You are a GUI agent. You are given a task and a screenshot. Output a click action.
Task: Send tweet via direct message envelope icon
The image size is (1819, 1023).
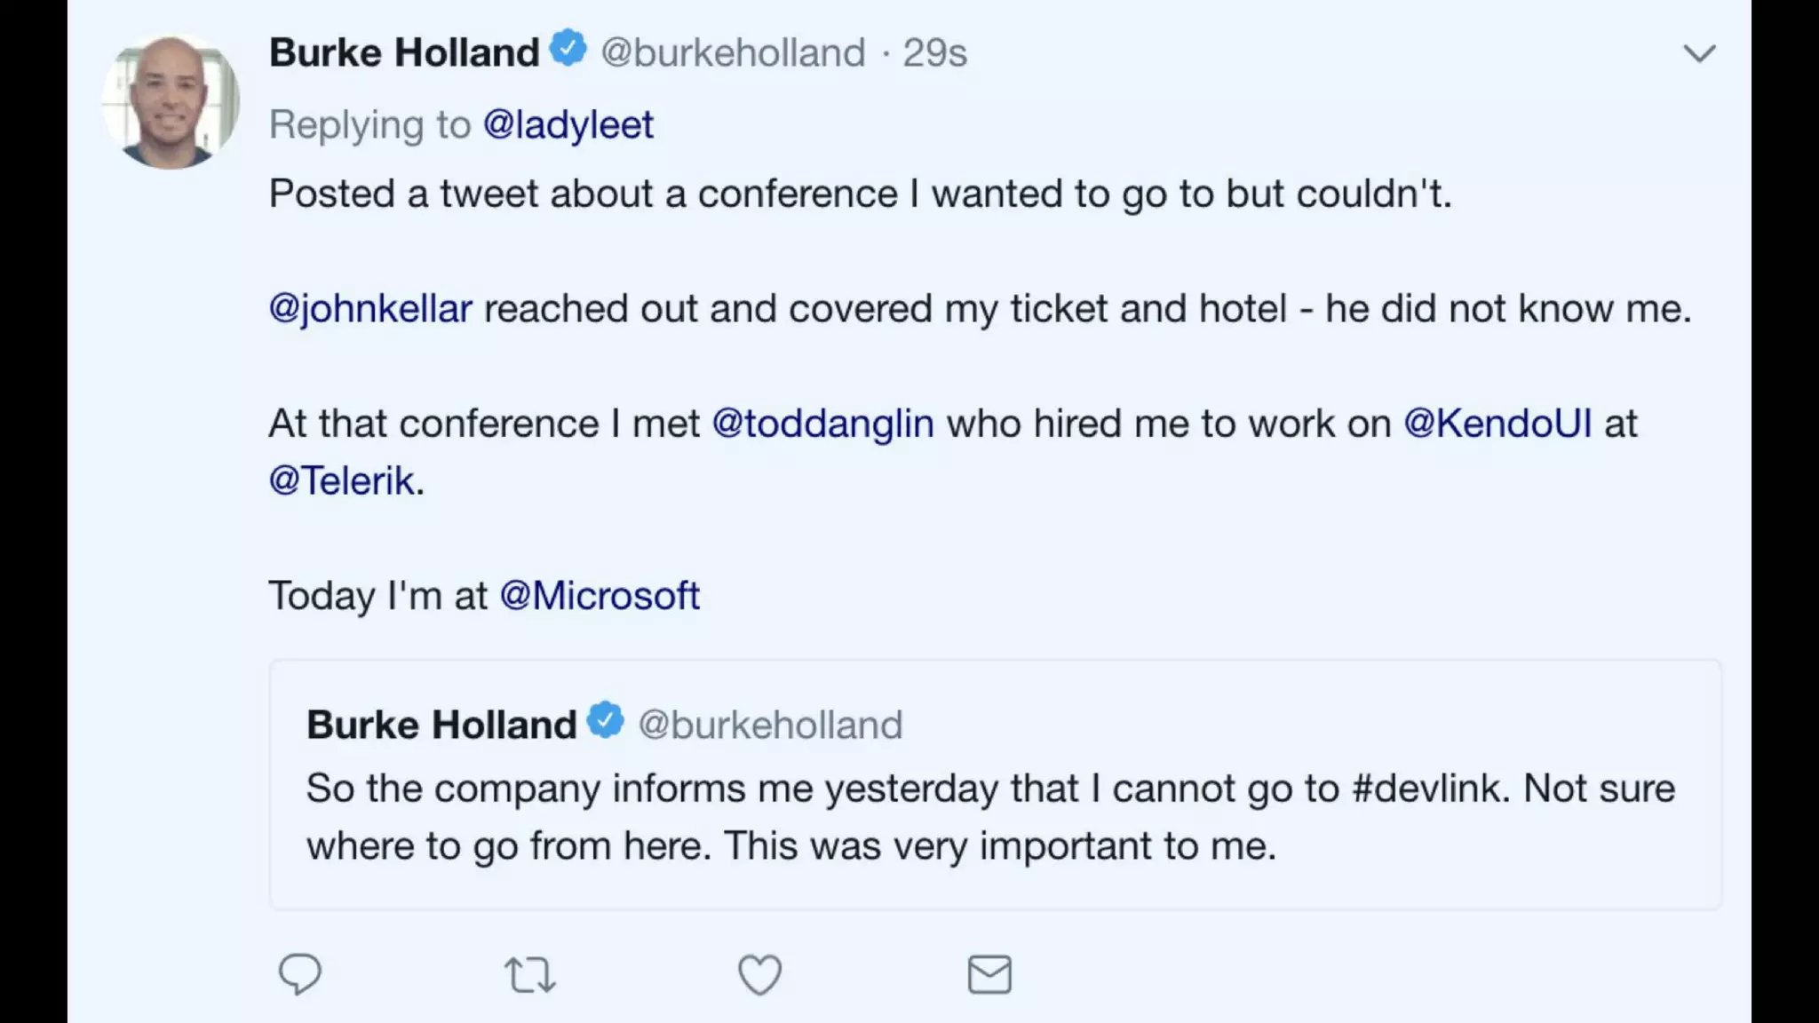(989, 974)
